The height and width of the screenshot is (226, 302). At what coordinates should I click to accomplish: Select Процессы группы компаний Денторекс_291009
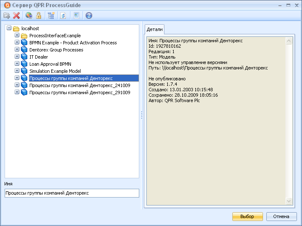(80, 92)
